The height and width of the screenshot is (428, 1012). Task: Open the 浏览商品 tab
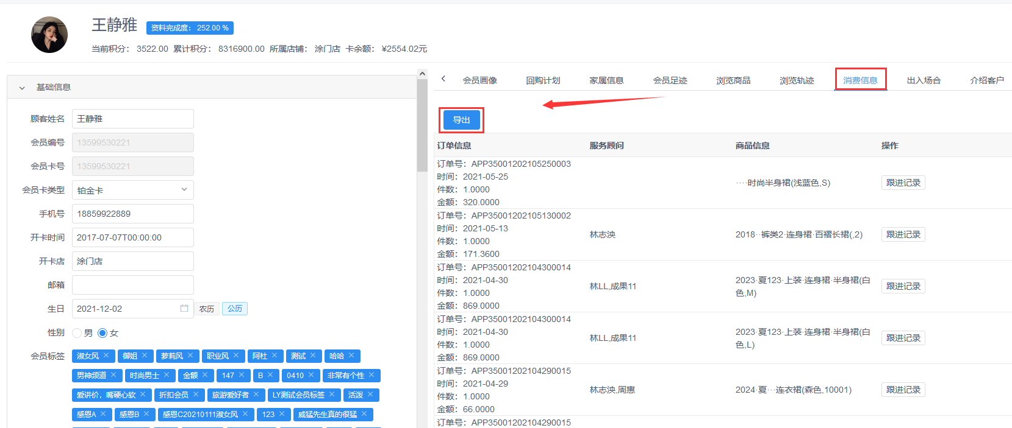coord(734,80)
